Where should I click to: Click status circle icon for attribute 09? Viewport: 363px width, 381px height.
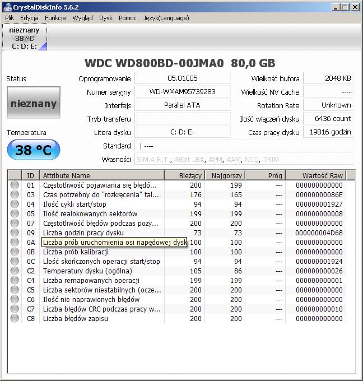(15, 233)
